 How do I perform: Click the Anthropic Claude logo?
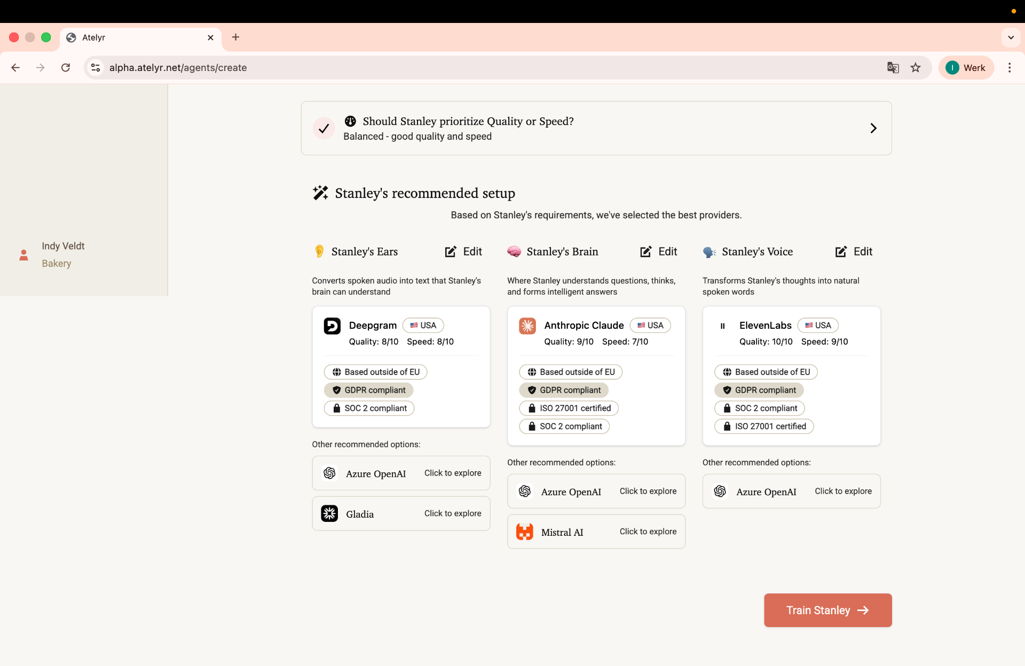click(527, 326)
